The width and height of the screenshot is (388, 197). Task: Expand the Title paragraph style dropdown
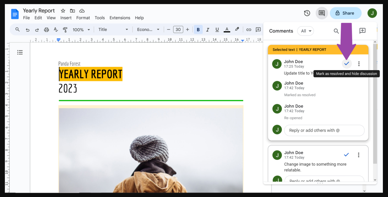pyautogui.click(x=113, y=30)
